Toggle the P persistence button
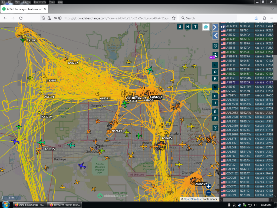The width and height of the screenshot is (277, 208). pyautogui.click(x=215, y=96)
